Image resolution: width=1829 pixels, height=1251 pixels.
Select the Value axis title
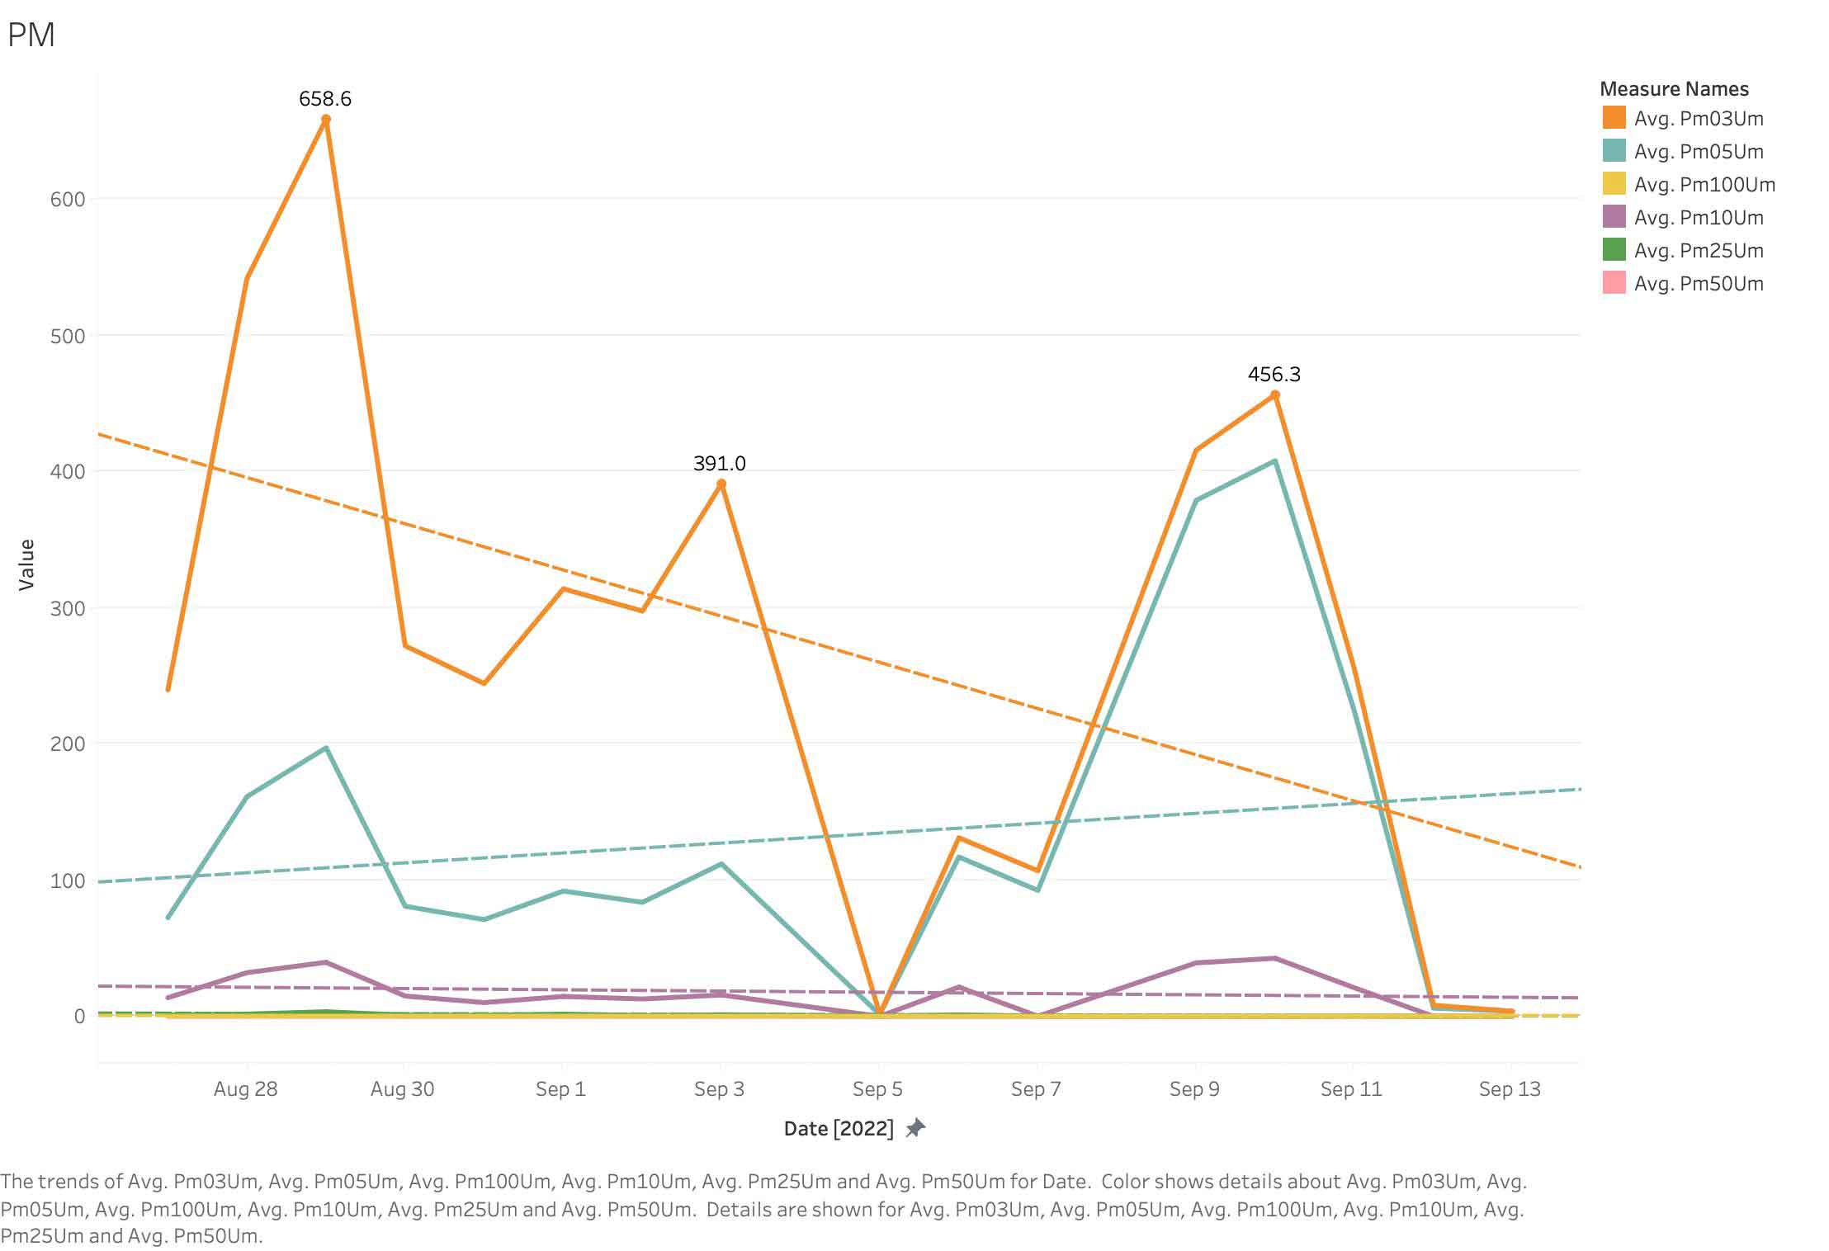pyautogui.click(x=26, y=564)
